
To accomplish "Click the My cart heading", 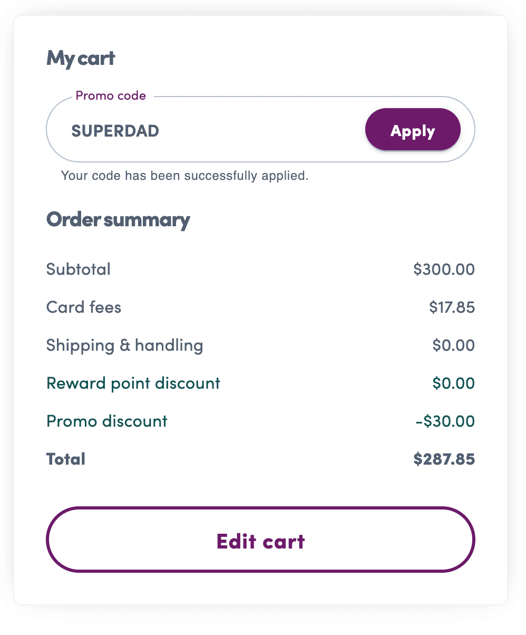I will pos(81,58).
